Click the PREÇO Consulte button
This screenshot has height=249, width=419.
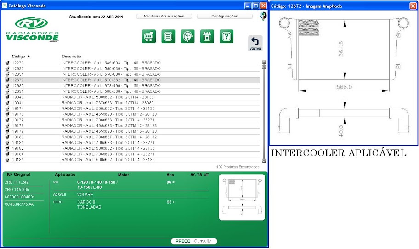[x=194, y=241]
